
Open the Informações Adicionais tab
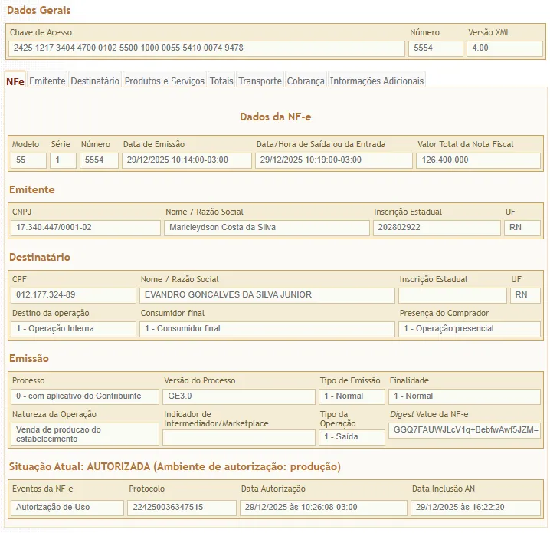[376, 81]
